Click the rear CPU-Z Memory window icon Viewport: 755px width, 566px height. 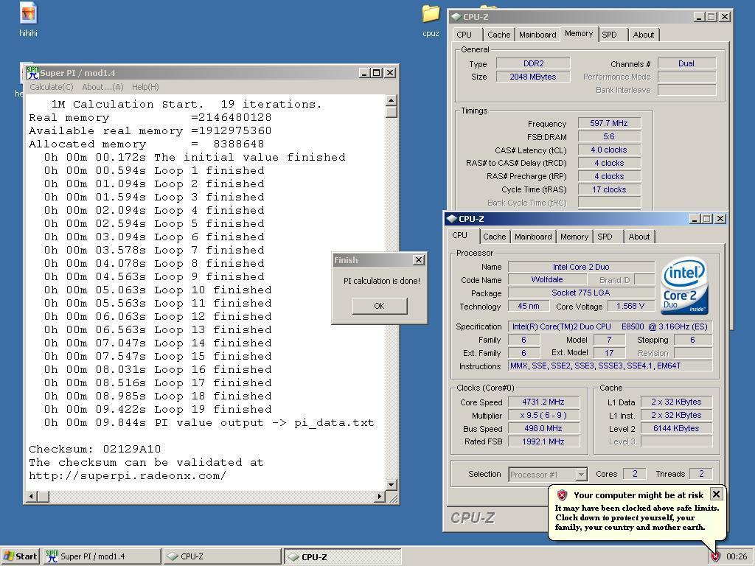click(456, 17)
